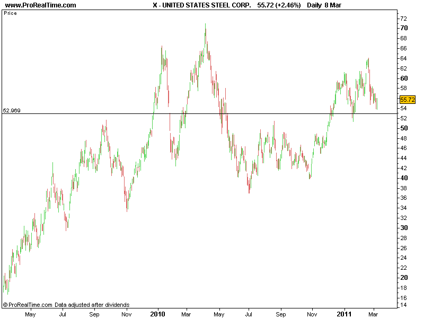Click the 70 price axis label

(x=404, y=28)
